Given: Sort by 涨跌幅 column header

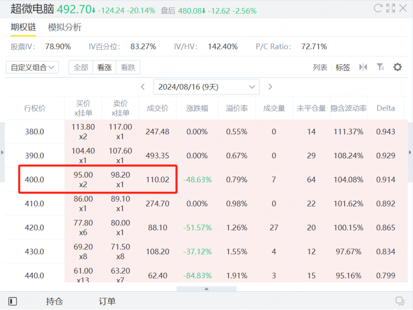Looking at the screenshot, I should pos(197,108).
